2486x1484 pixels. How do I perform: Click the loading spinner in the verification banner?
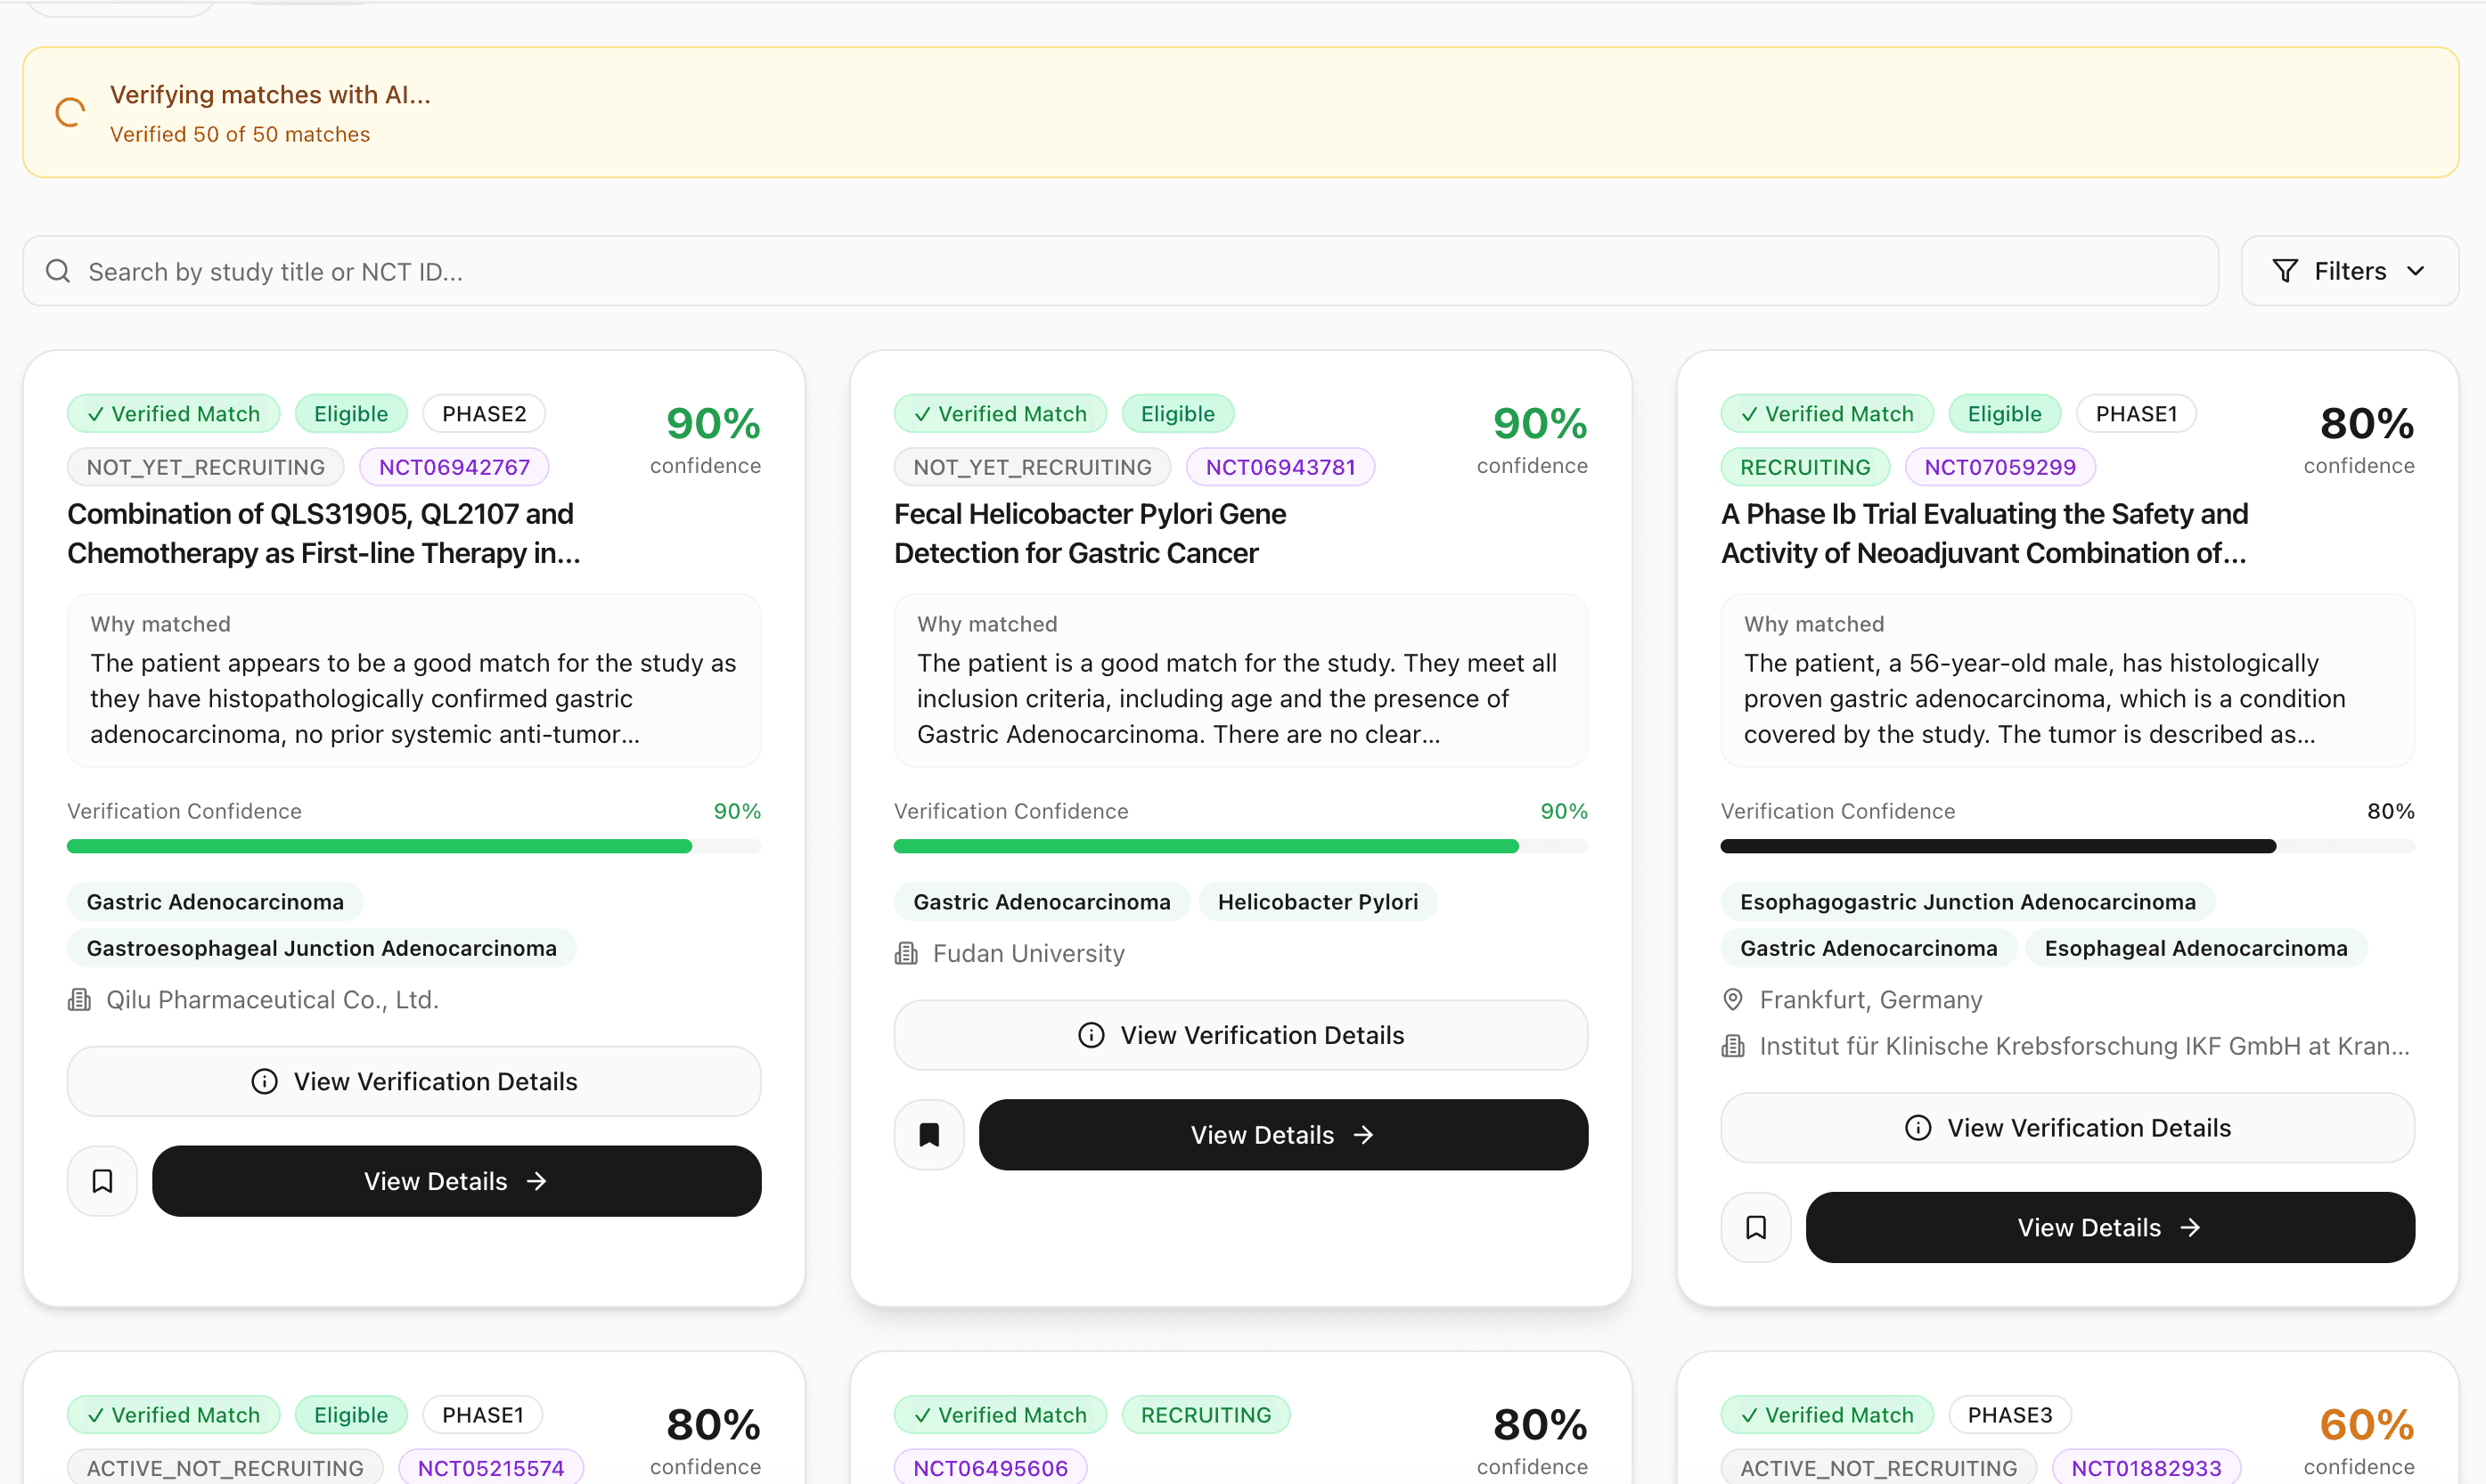click(x=68, y=112)
